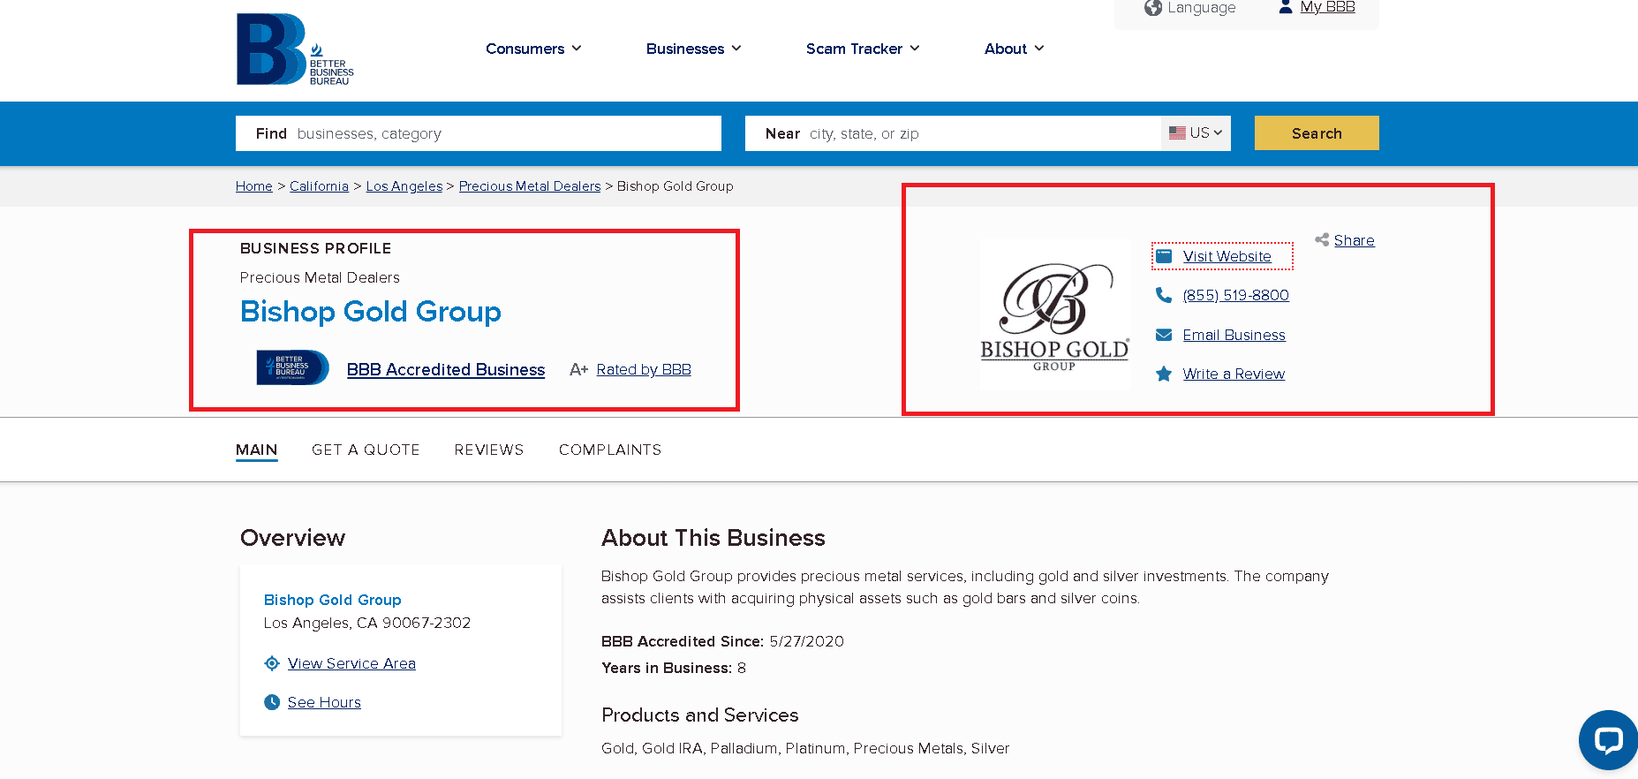Click the clock icon beside See Hours
The height and width of the screenshot is (779, 1638).
272,702
